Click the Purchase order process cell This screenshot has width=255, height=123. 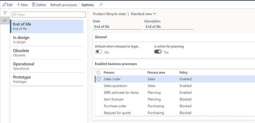pyautogui.click(x=115, y=106)
